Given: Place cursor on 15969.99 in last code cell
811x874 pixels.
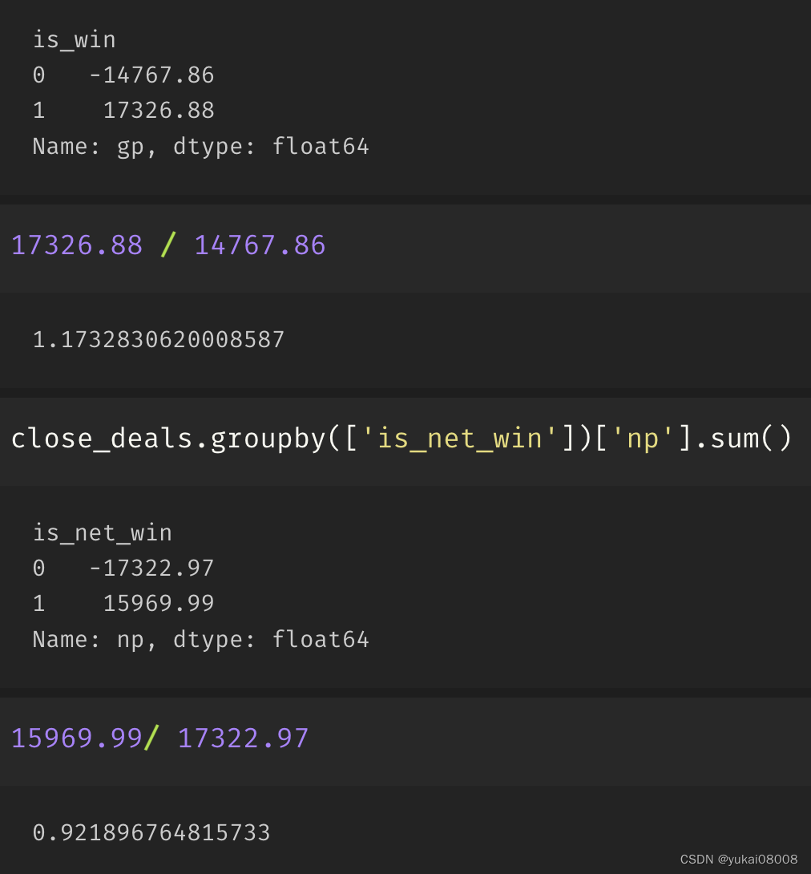Looking at the screenshot, I should (x=77, y=738).
